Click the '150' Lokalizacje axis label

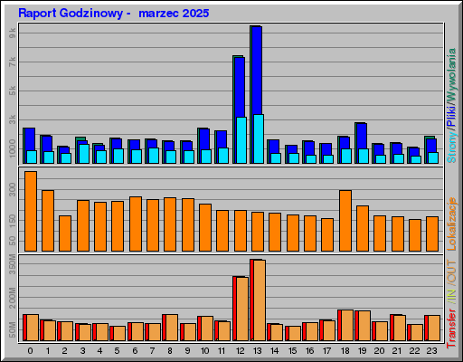[x=13, y=221]
